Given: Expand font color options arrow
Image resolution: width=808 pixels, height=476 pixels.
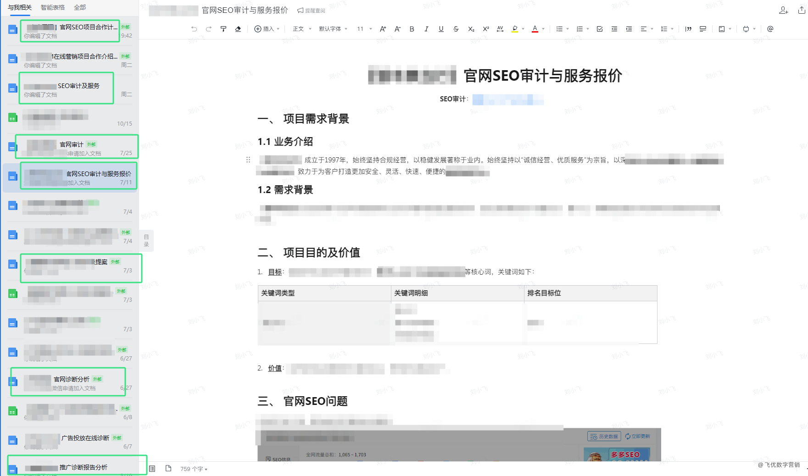Looking at the screenshot, I should tap(543, 29).
